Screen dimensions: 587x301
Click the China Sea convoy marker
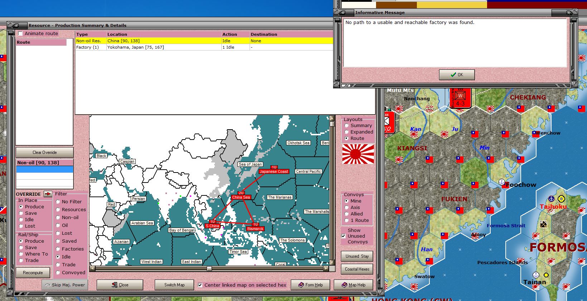pos(241,197)
